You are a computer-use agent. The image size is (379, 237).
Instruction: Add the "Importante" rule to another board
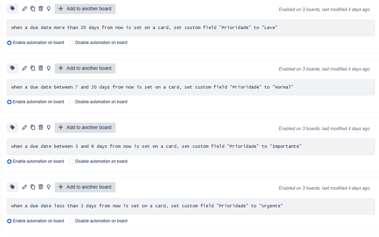click(85, 128)
